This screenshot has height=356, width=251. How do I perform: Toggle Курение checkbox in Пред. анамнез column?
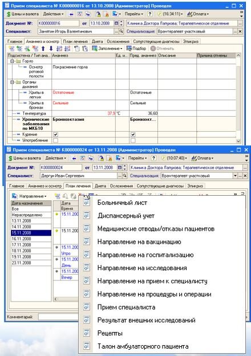[x=133, y=135]
